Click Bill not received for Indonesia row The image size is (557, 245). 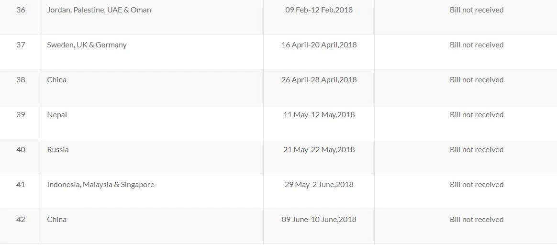pyautogui.click(x=476, y=184)
